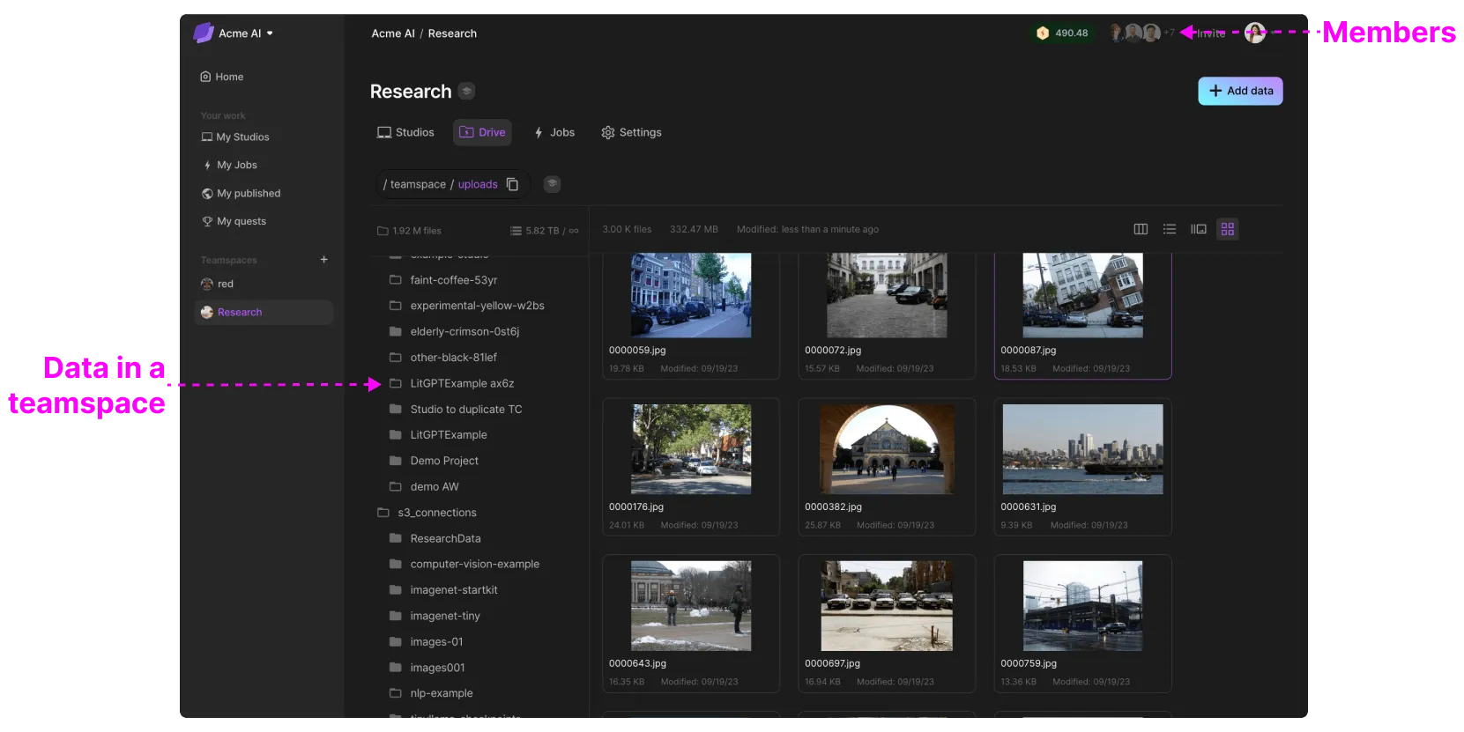Viewport: 1464px width, 732px height.
Task: Open My Jobs in sidebar
Action: (230, 165)
